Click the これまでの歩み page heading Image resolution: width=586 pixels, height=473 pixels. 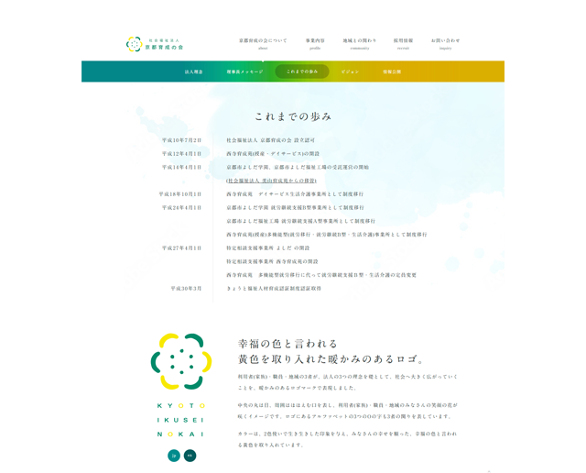[292, 116]
